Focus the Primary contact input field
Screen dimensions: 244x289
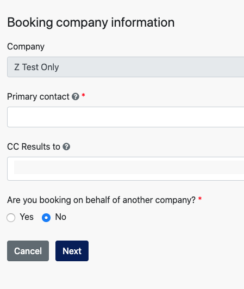coord(126,117)
